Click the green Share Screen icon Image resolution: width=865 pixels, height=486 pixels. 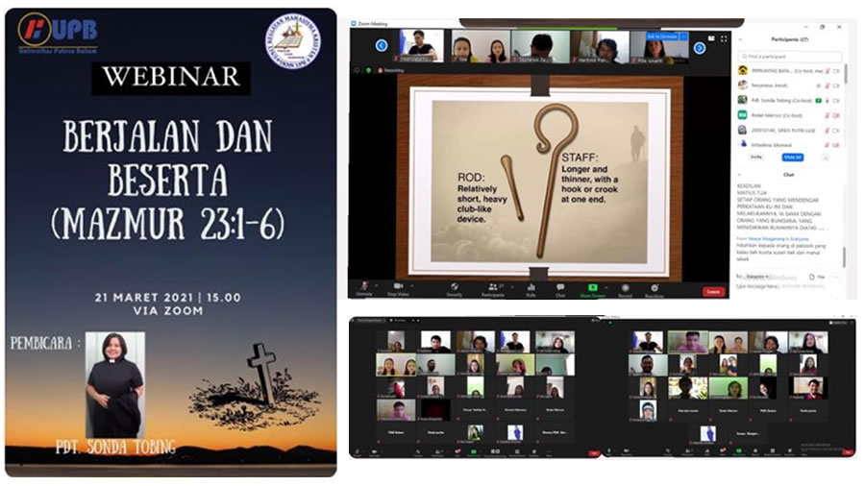click(x=592, y=286)
